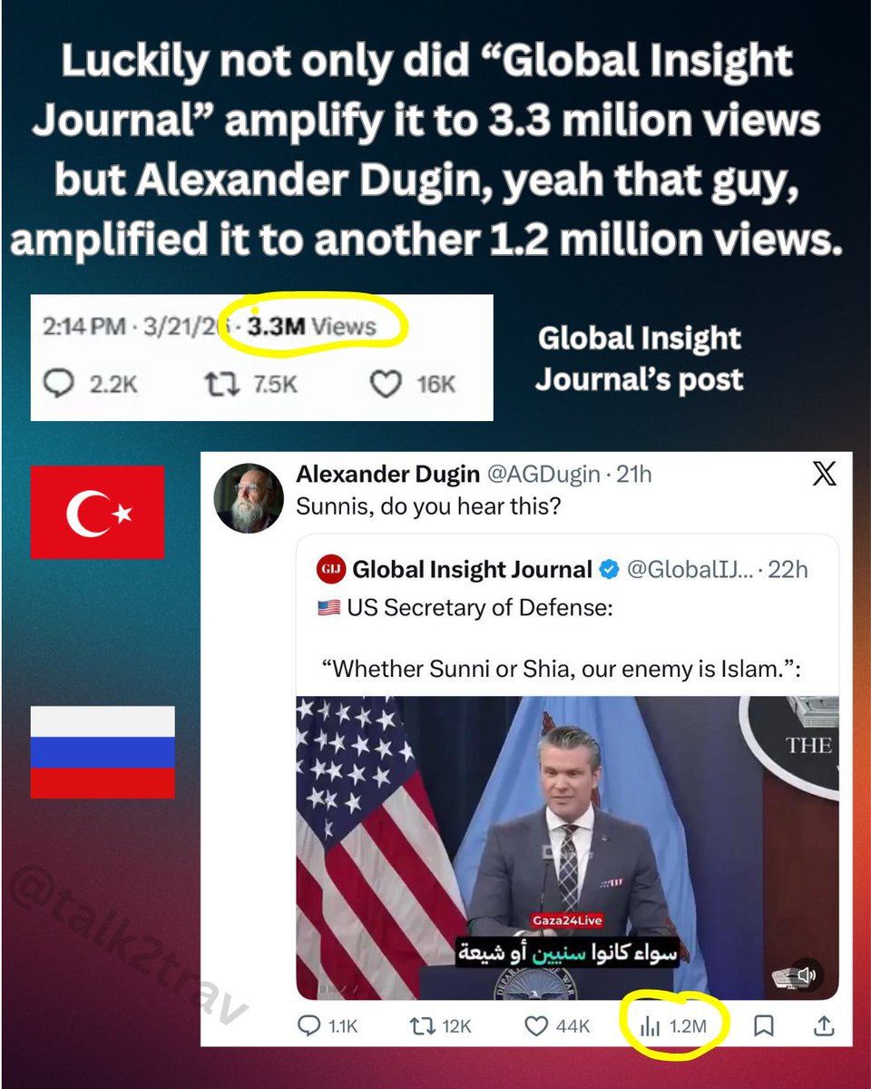871x1089 pixels.
Task: Click the blue verified badge
Action: pos(610,570)
